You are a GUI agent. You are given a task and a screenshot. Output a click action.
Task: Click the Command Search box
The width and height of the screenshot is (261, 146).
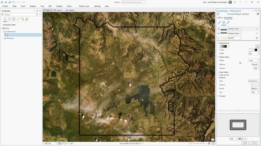pyautogui.click(x=134, y=2)
